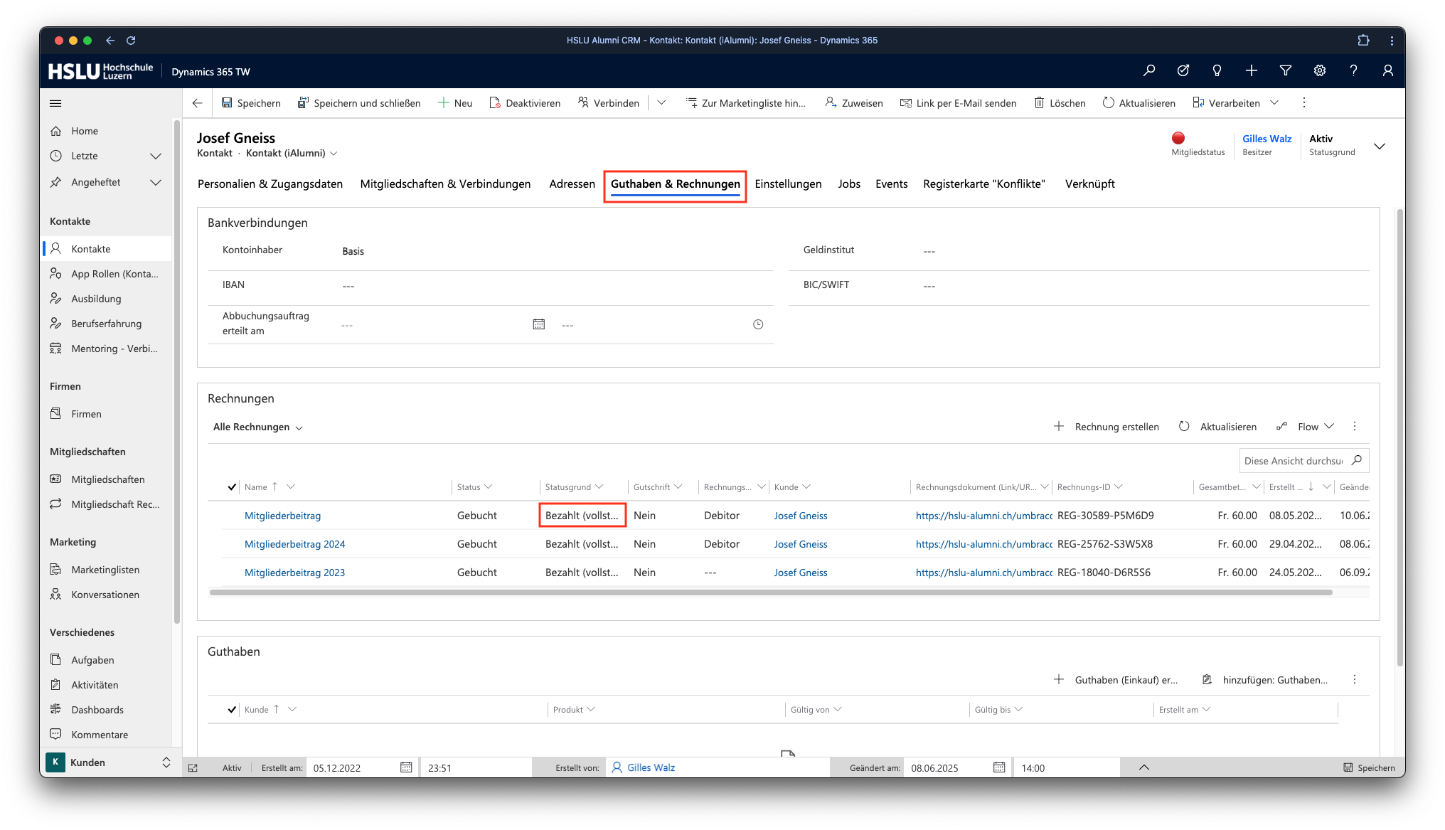Screen dimensions: 1445x830
Task: Expand the Letzte section in sidebar
Action: click(x=156, y=156)
